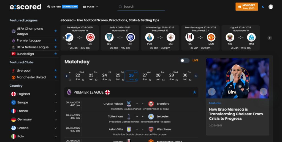
Task: Toggle Liverpool favorite star
Action: pos(56,70)
